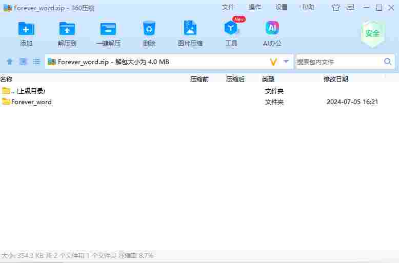Sort by the 修改日期 column header
The width and height of the screenshot is (399, 263).
pos(336,79)
